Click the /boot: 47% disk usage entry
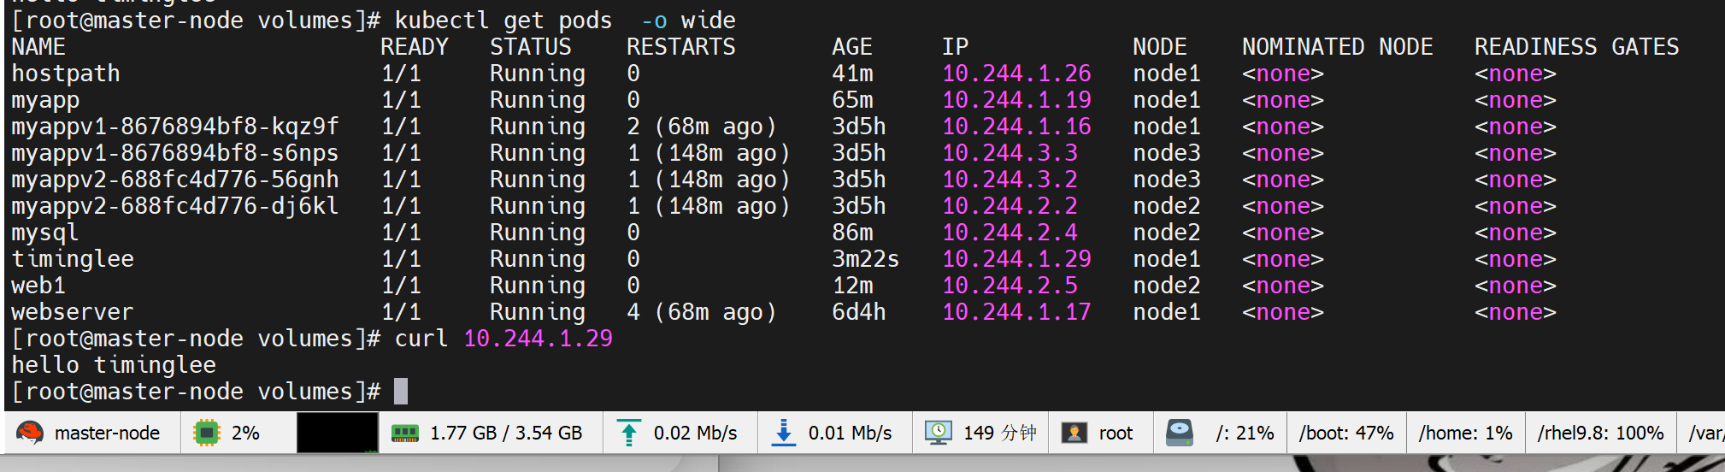1725x472 pixels. point(1346,433)
